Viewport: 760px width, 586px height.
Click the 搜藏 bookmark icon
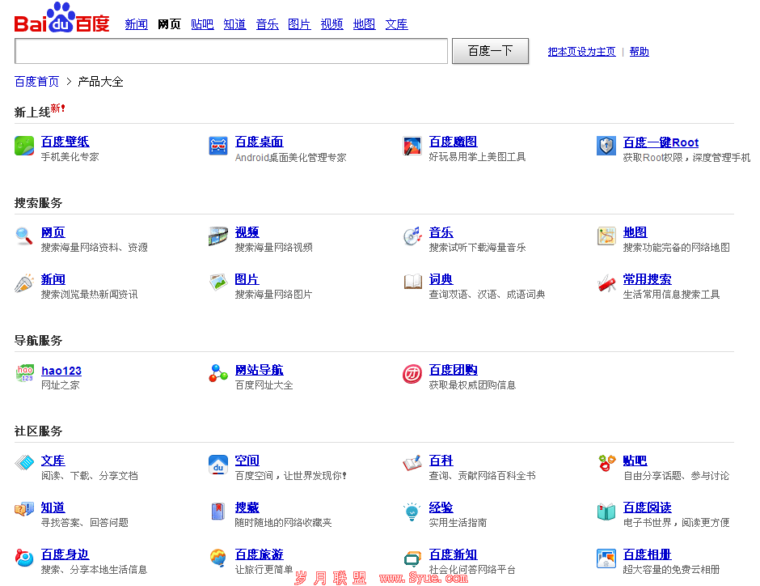[x=218, y=512]
